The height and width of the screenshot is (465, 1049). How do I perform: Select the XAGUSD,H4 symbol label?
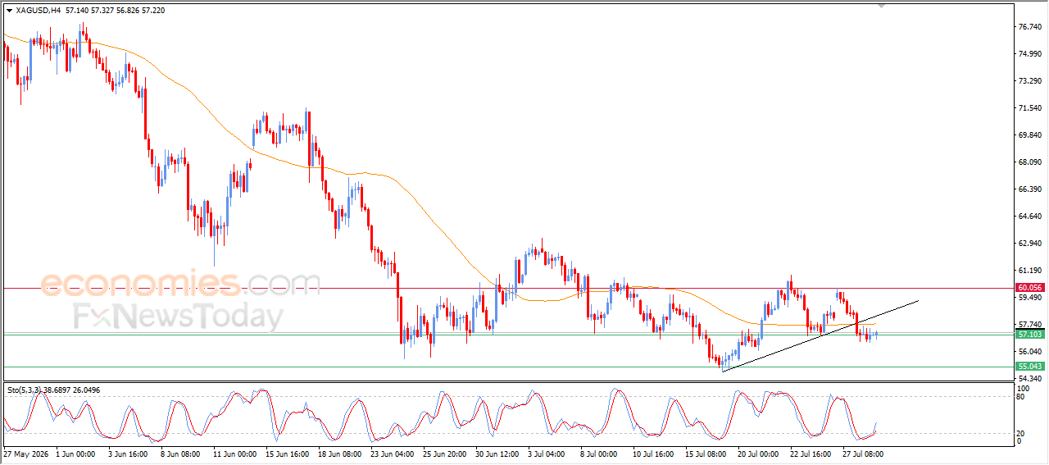point(38,11)
